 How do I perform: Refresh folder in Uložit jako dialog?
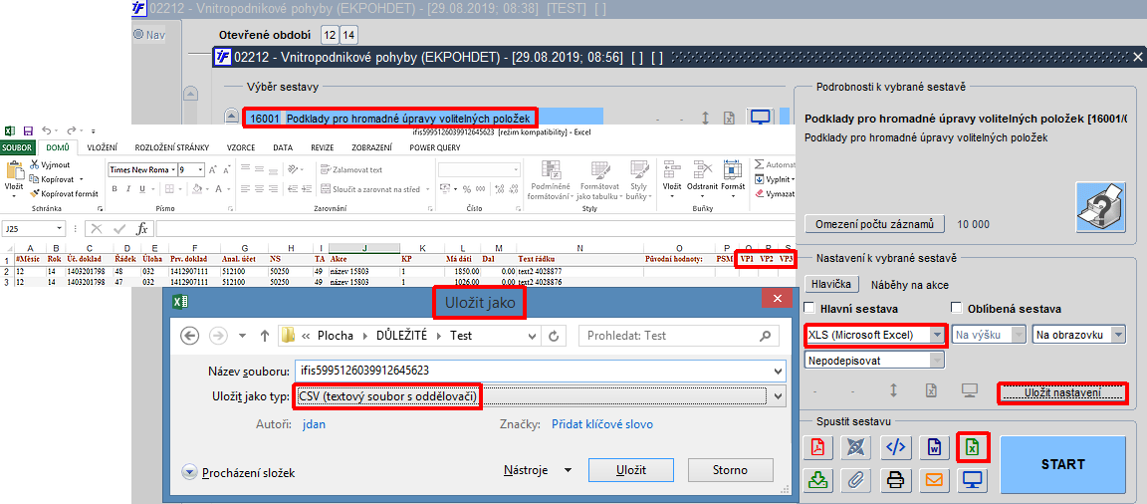[554, 336]
